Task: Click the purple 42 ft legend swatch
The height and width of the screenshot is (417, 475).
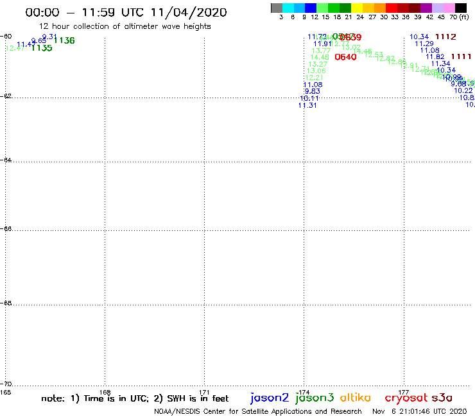Action: [426, 8]
